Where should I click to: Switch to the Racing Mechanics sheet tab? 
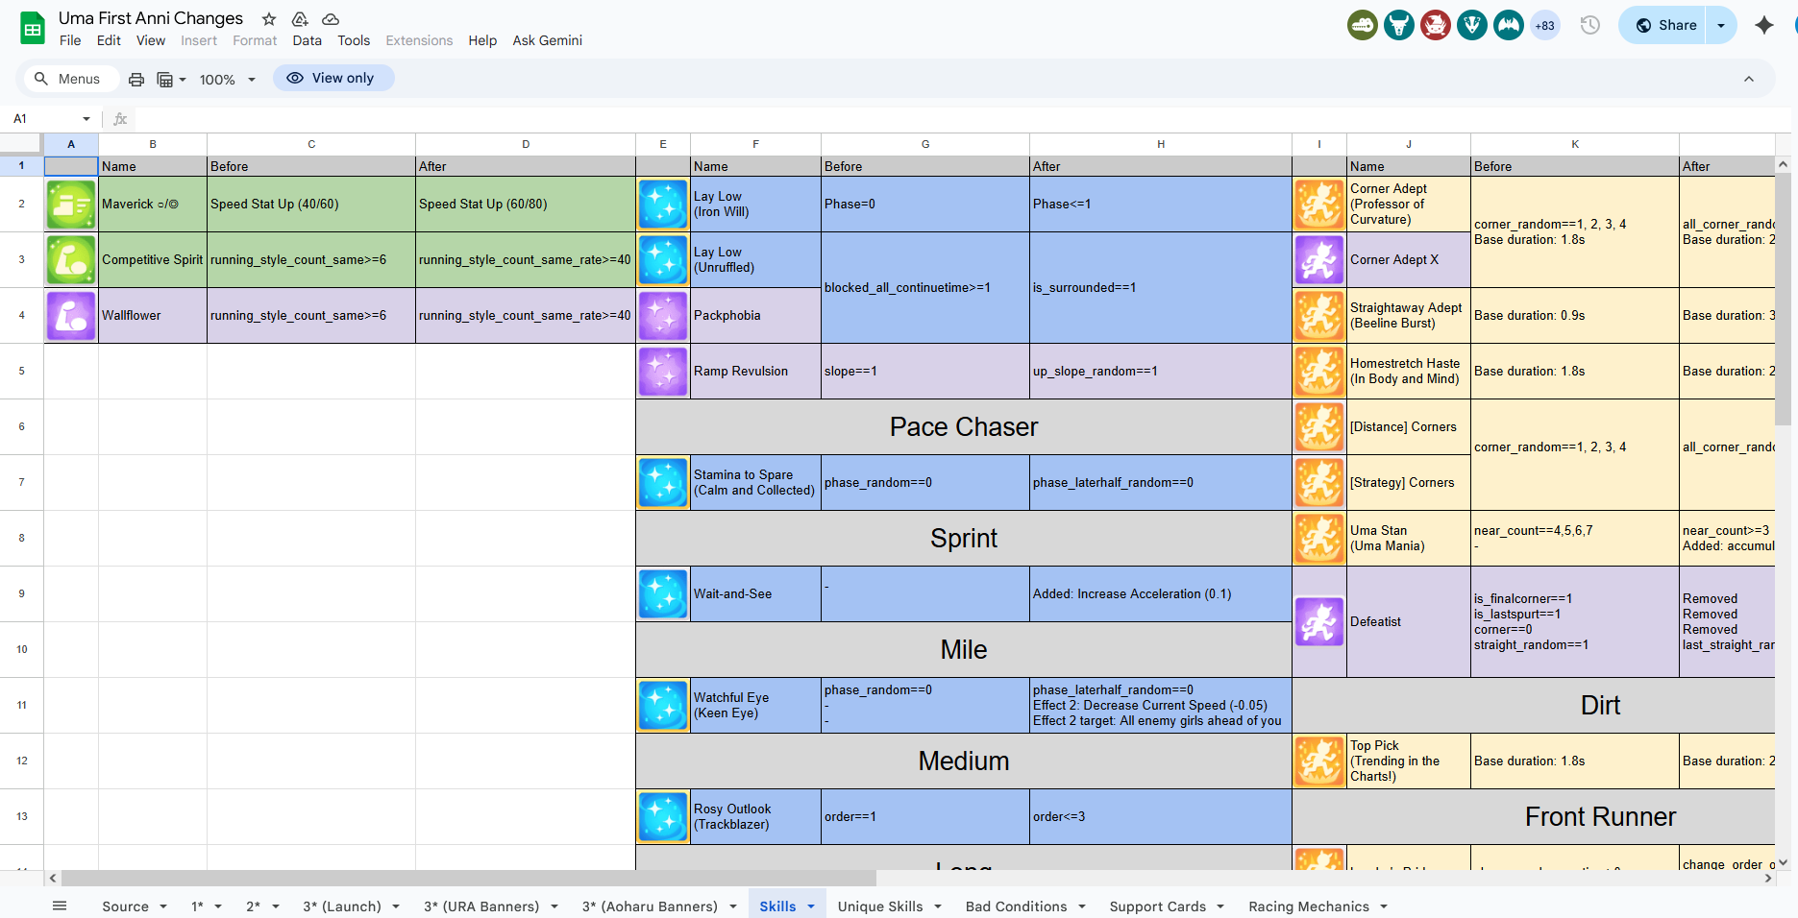click(x=1309, y=906)
